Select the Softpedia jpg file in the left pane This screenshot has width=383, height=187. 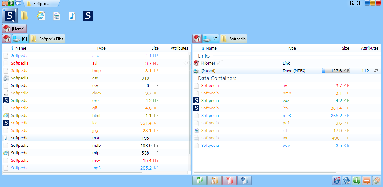[x=95, y=131]
